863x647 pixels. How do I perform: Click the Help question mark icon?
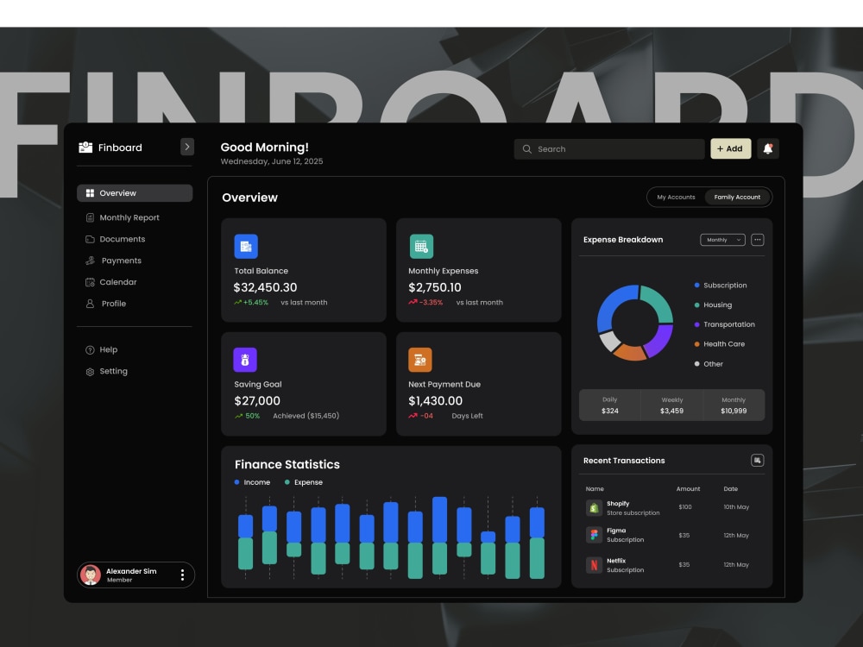pyautogui.click(x=90, y=350)
